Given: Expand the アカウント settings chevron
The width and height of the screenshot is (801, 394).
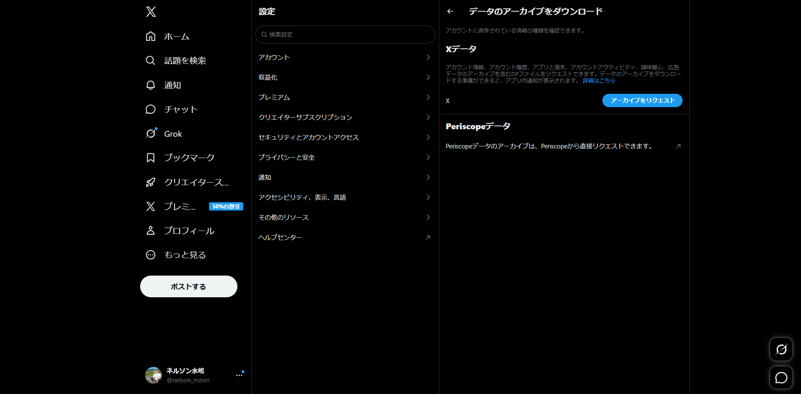Looking at the screenshot, I should click(x=428, y=57).
